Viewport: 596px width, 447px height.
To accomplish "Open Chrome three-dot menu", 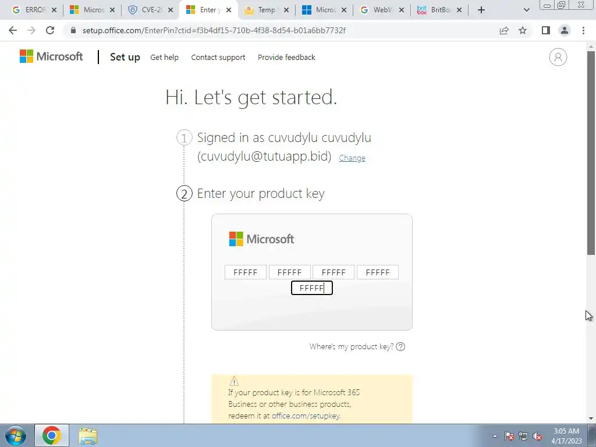I will pyautogui.click(x=583, y=30).
